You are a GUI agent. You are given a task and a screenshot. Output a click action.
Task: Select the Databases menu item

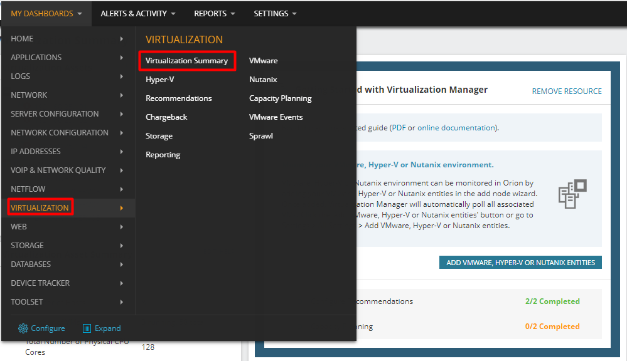(31, 264)
